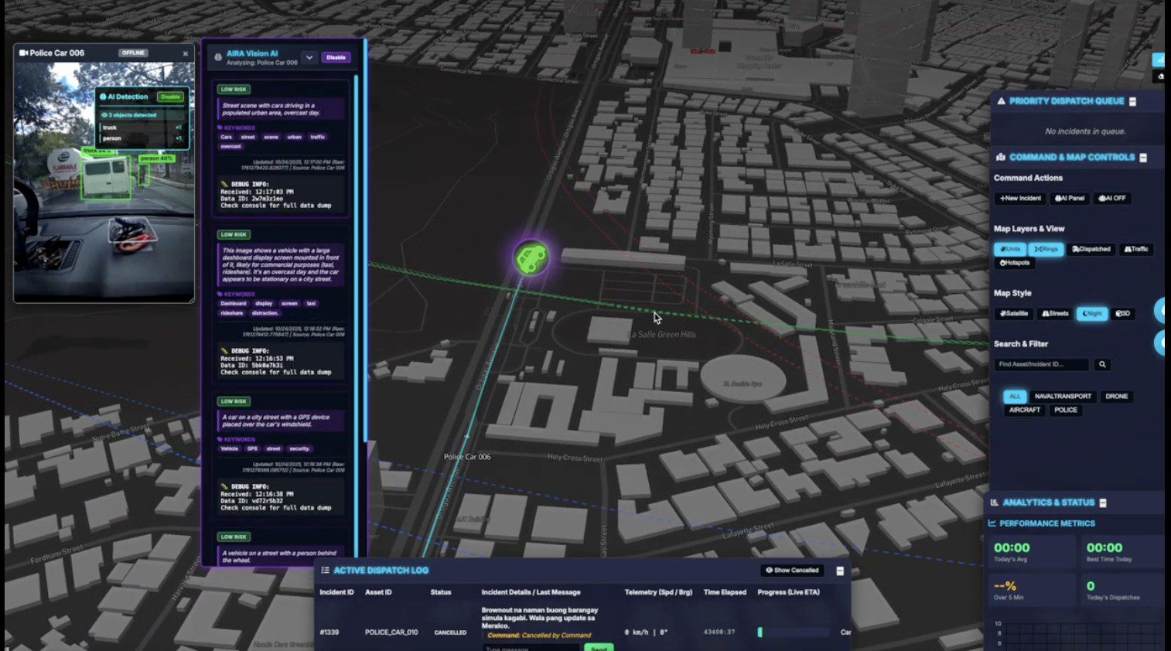Click the search magnifier button

tap(1102, 364)
